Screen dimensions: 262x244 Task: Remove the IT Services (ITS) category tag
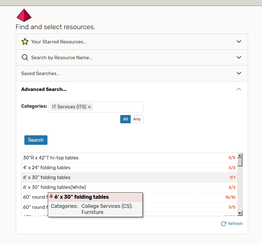(x=90, y=107)
